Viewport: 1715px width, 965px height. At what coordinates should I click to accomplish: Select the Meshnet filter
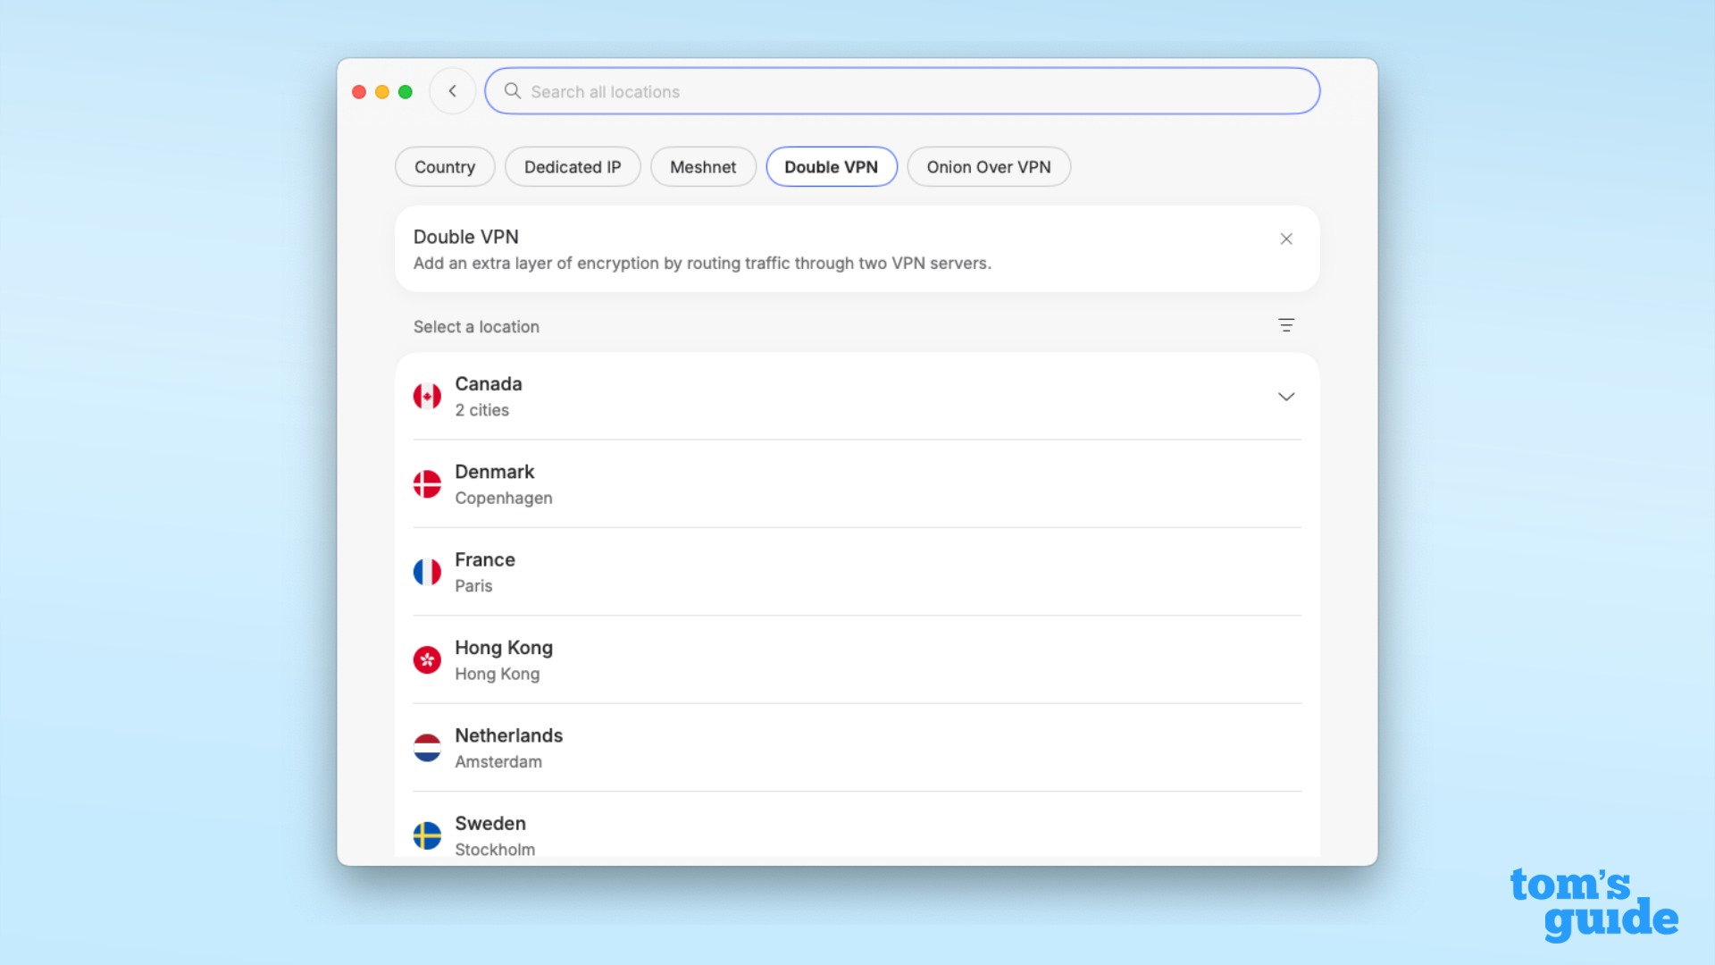point(703,166)
